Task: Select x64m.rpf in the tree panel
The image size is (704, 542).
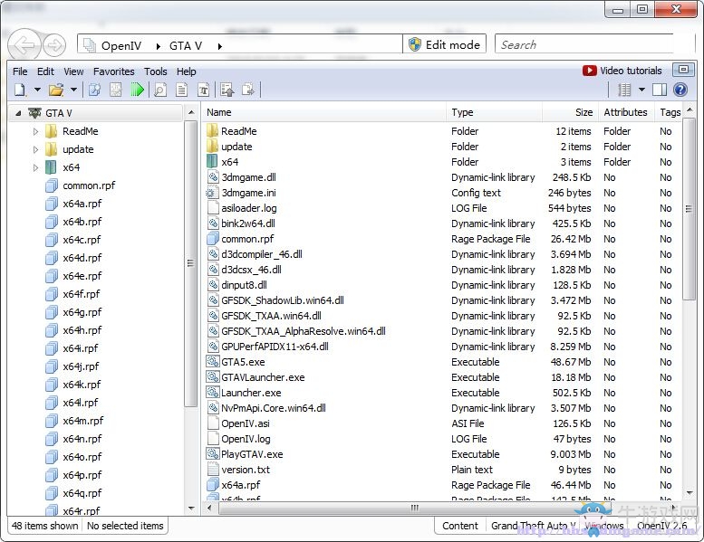Action: coord(82,421)
